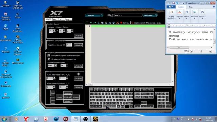217x122 pixels.
Task: Switch to the IF tab
Action: (62, 20)
